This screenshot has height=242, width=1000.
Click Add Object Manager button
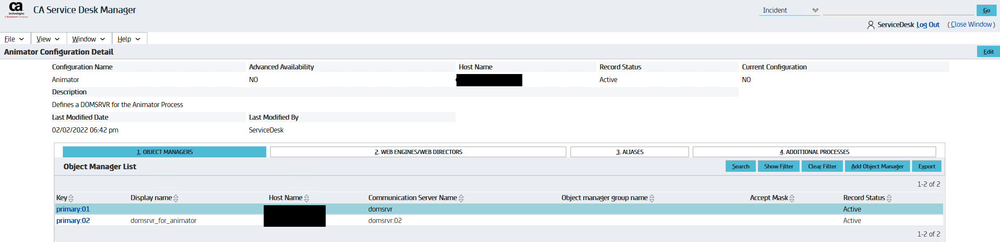click(877, 166)
